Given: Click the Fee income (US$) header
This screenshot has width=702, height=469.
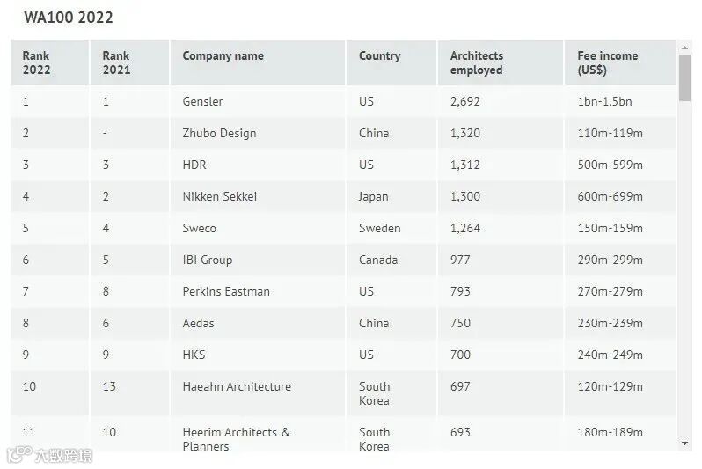Looking at the screenshot, I should 608,62.
